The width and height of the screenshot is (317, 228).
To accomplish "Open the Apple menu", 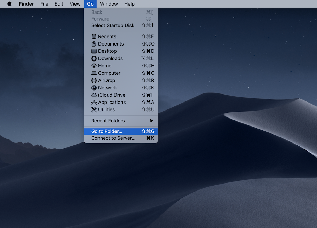I will point(9,4).
